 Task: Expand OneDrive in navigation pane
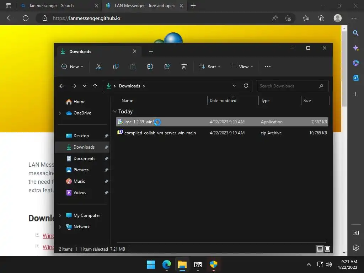[60, 113]
